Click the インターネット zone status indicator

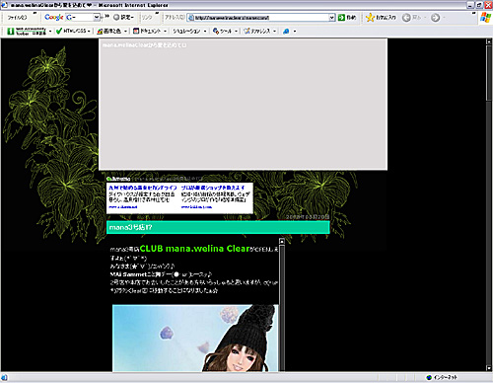pyautogui.click(x=442, y=377)
